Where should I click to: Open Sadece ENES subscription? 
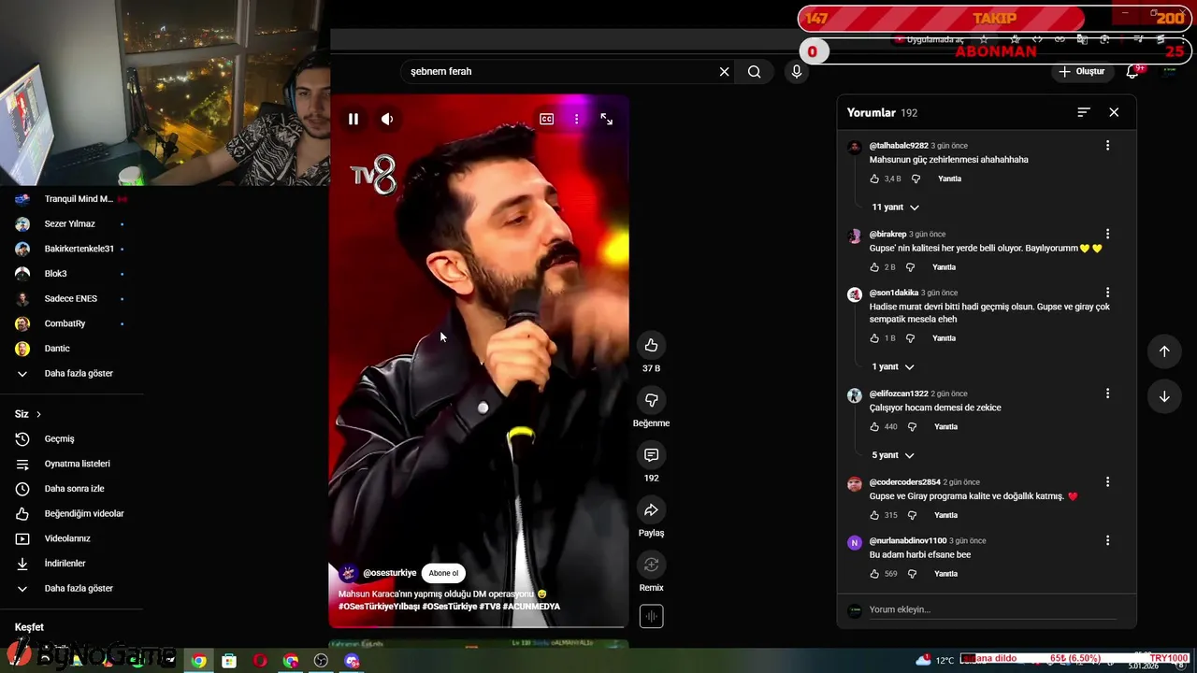[71, 299]
